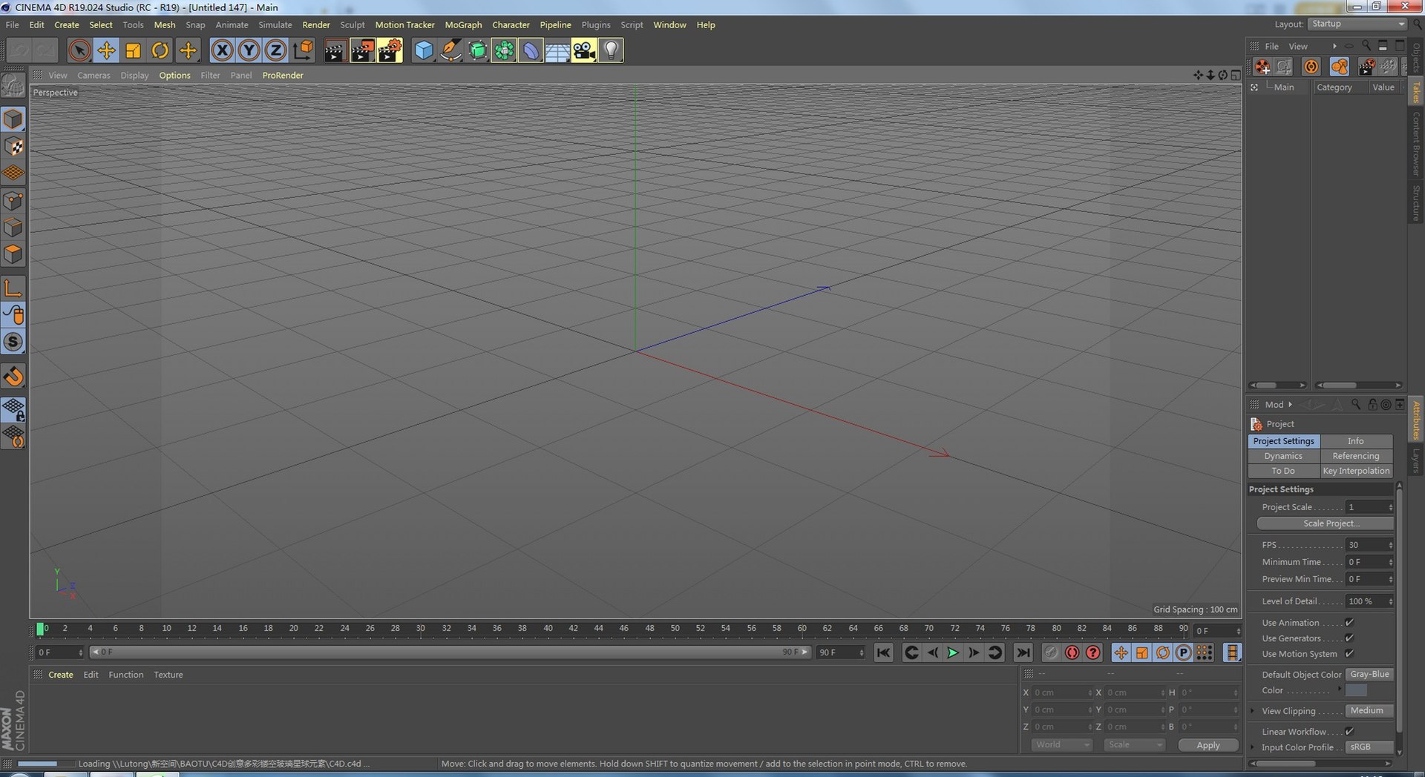Toggle X axis lock
The image size is (1425, 777).
tap(222, 50)
